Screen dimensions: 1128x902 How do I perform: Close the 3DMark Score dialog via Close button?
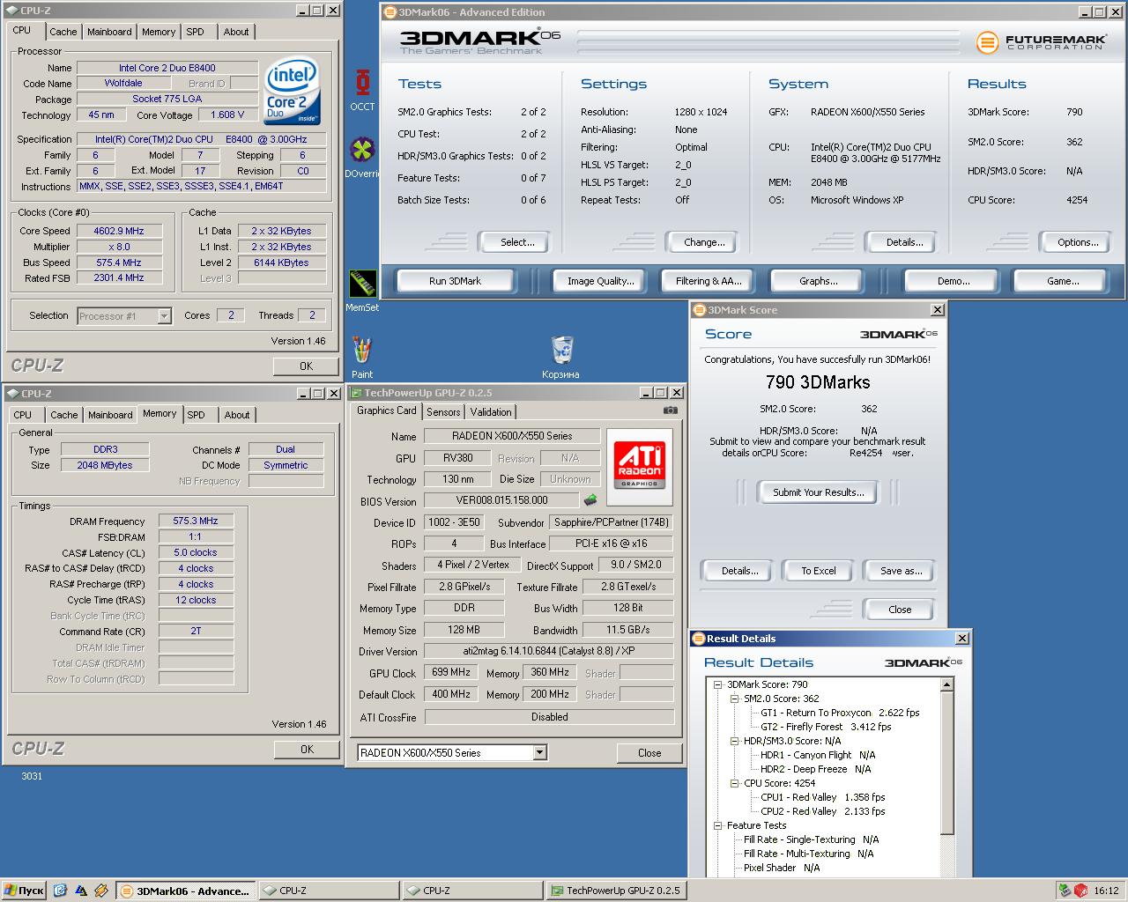[x=900, y=610]
